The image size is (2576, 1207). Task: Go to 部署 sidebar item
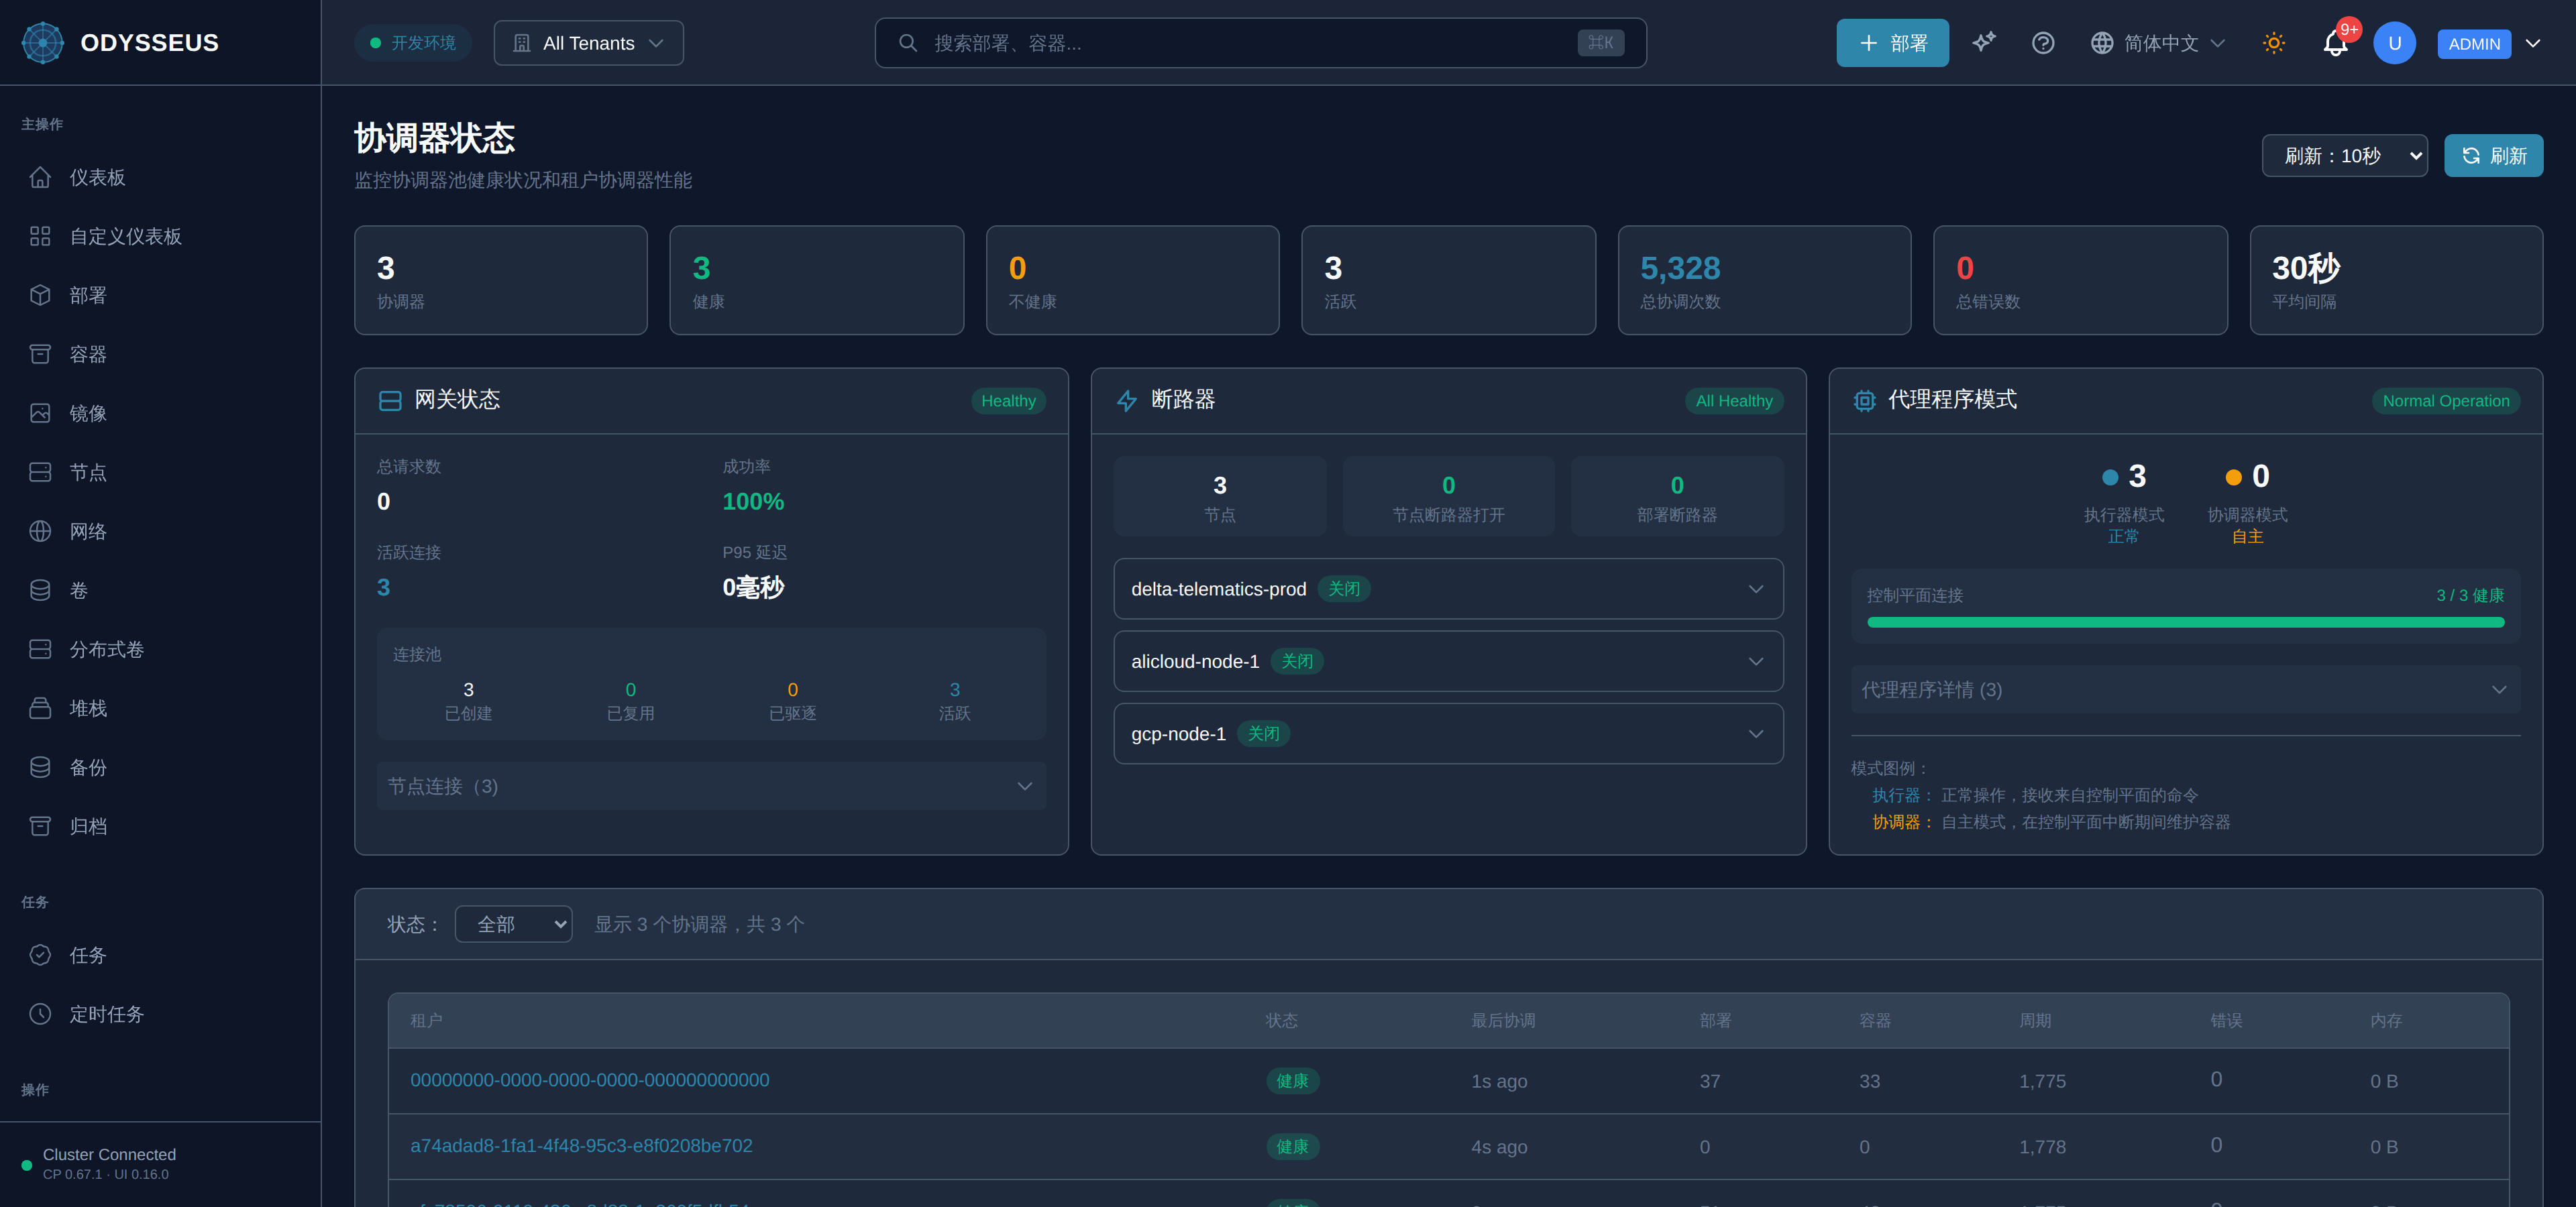click(x=160, y=295)
